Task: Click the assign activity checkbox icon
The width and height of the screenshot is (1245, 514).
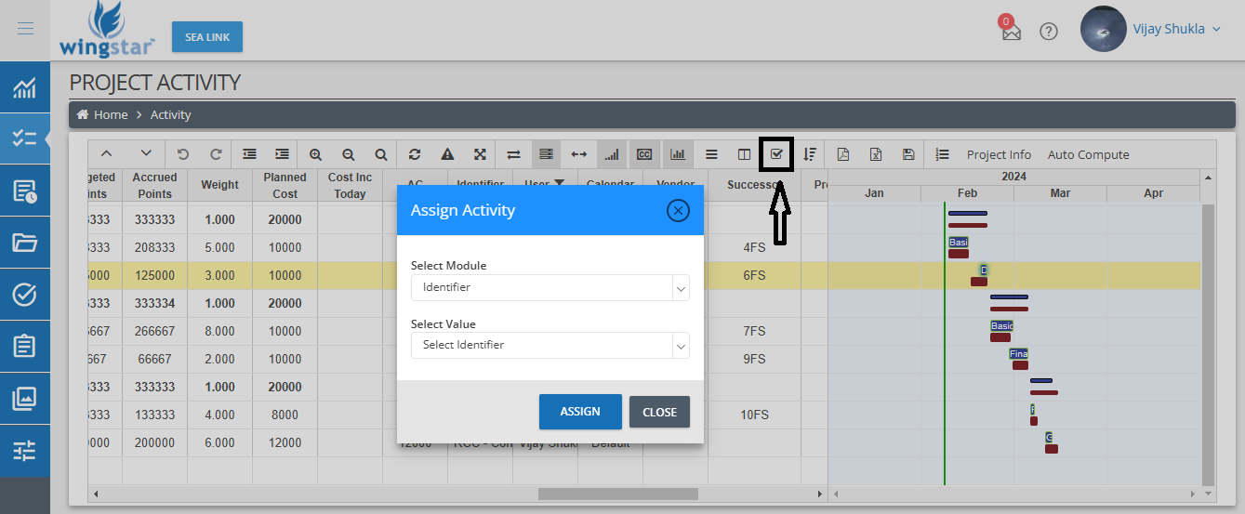Action: coord(776,154)
